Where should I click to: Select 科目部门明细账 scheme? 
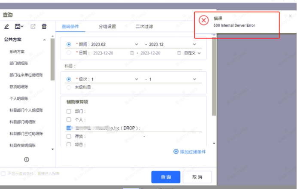(23, 122)
